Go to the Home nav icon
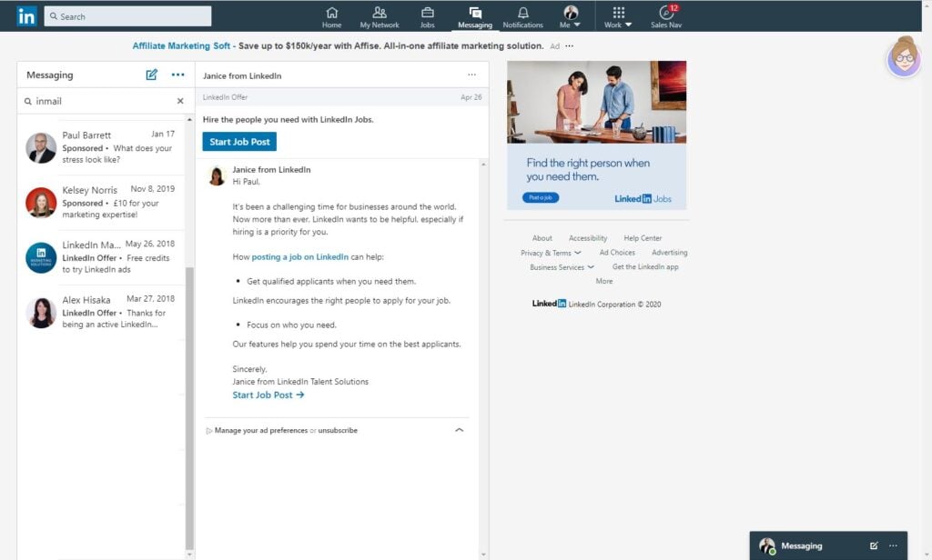932x560 pixels. click(331, 16)
